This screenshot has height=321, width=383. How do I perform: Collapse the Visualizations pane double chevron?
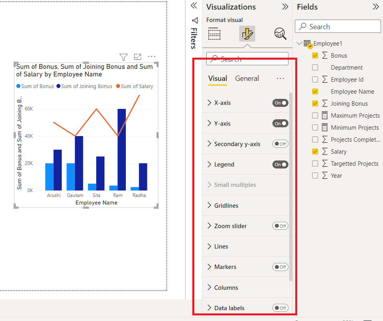[285, 6]
